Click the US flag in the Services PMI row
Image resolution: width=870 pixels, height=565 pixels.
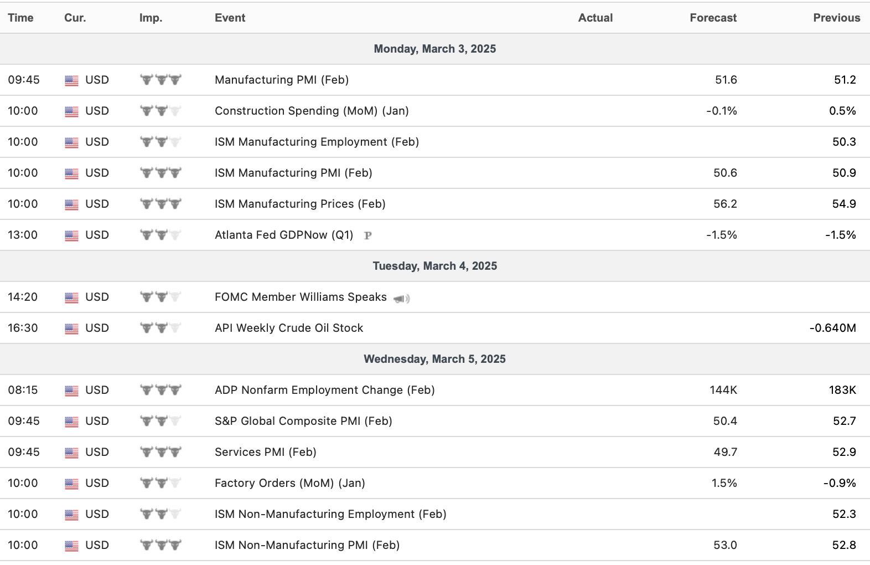pyautogui.click(x=71, y=453)
